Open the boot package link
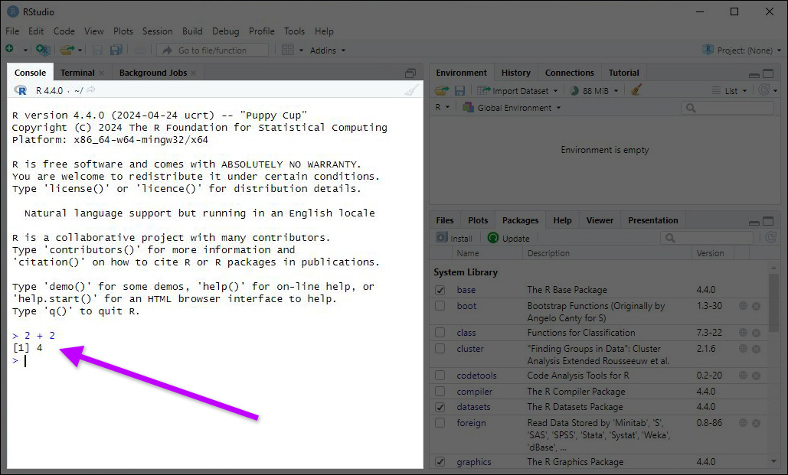The height and width of the screenshot is (475, 788). (466, 306)
